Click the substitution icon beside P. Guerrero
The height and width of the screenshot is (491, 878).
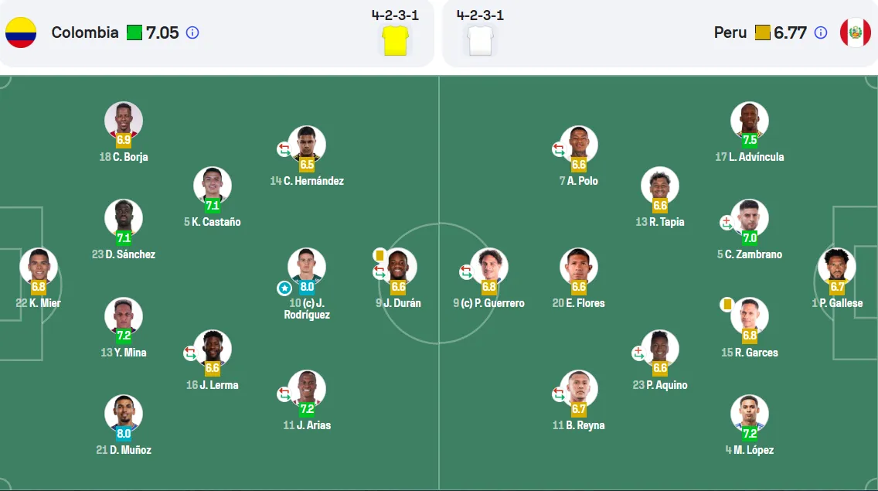466,272
